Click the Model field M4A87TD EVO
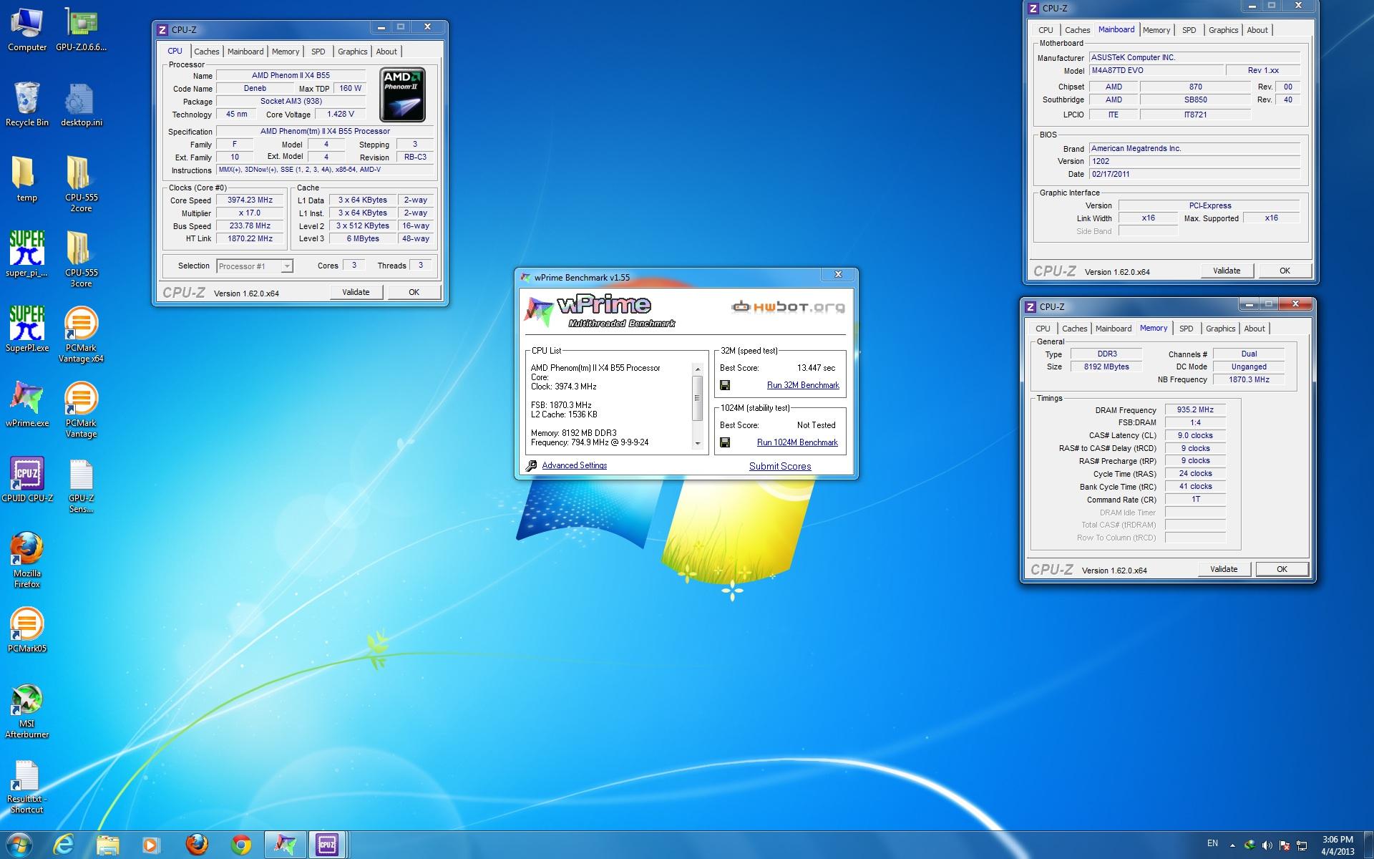Screen dimensions: 1374x859 tap(1156, 71)
